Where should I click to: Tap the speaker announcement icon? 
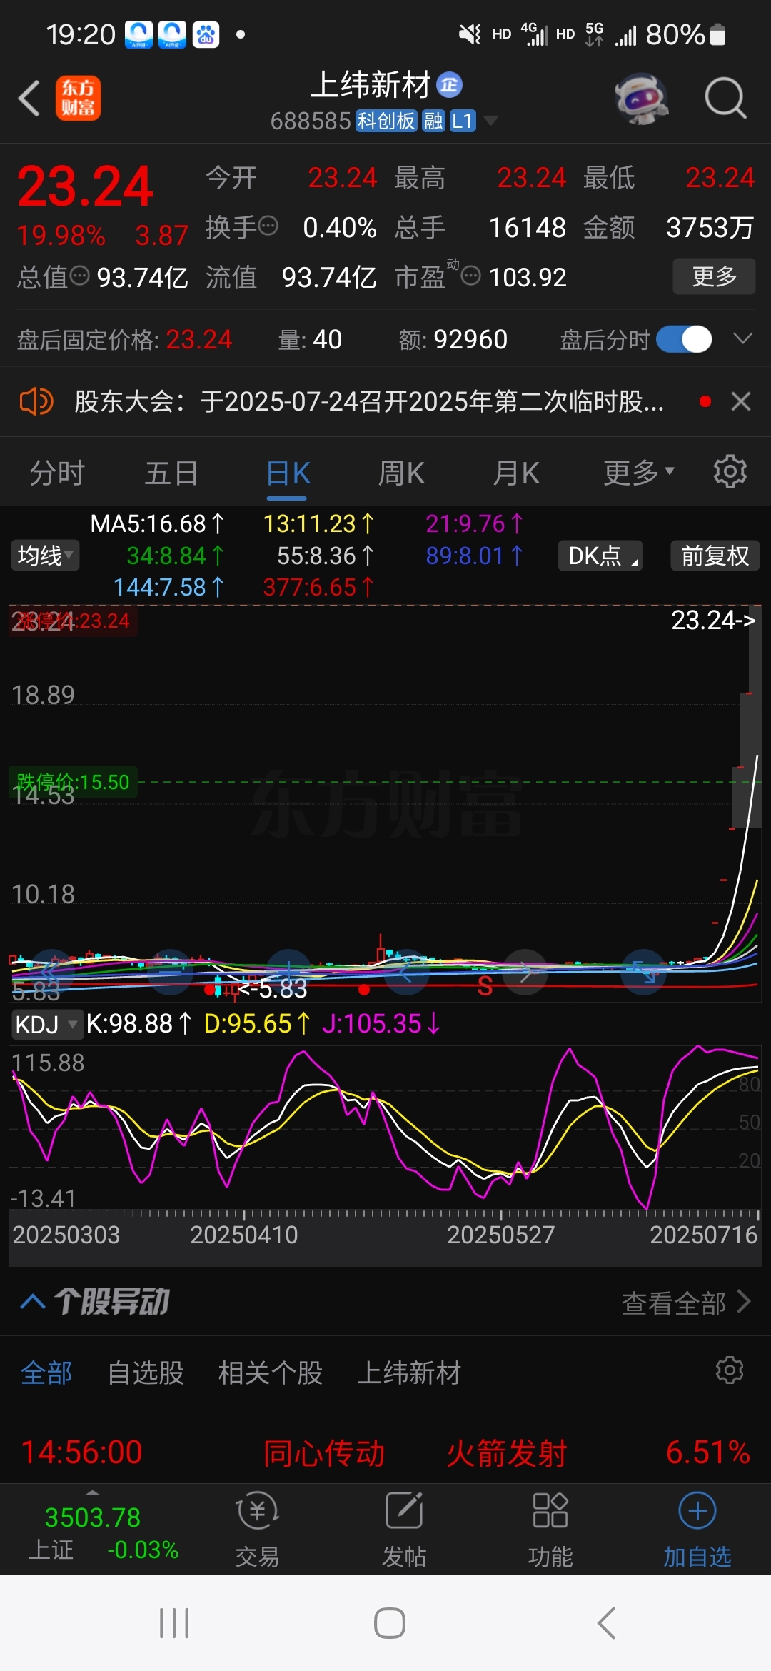coord(36,401)
